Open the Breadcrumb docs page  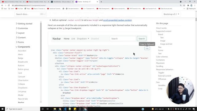coord(23,62)
